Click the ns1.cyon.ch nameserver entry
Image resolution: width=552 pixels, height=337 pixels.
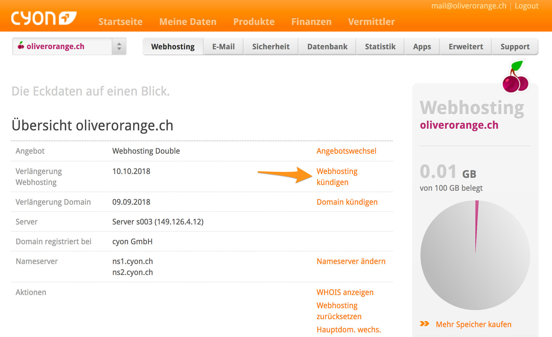(x=133, y=261)
